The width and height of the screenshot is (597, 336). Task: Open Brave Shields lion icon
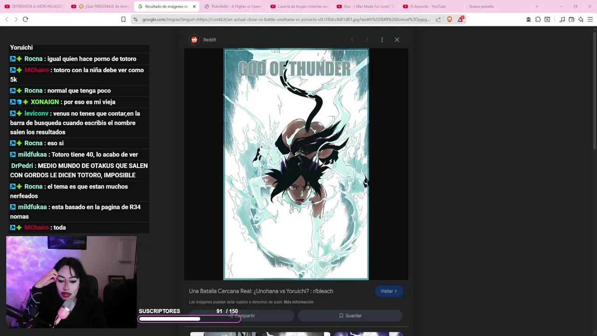click(450, 19)
